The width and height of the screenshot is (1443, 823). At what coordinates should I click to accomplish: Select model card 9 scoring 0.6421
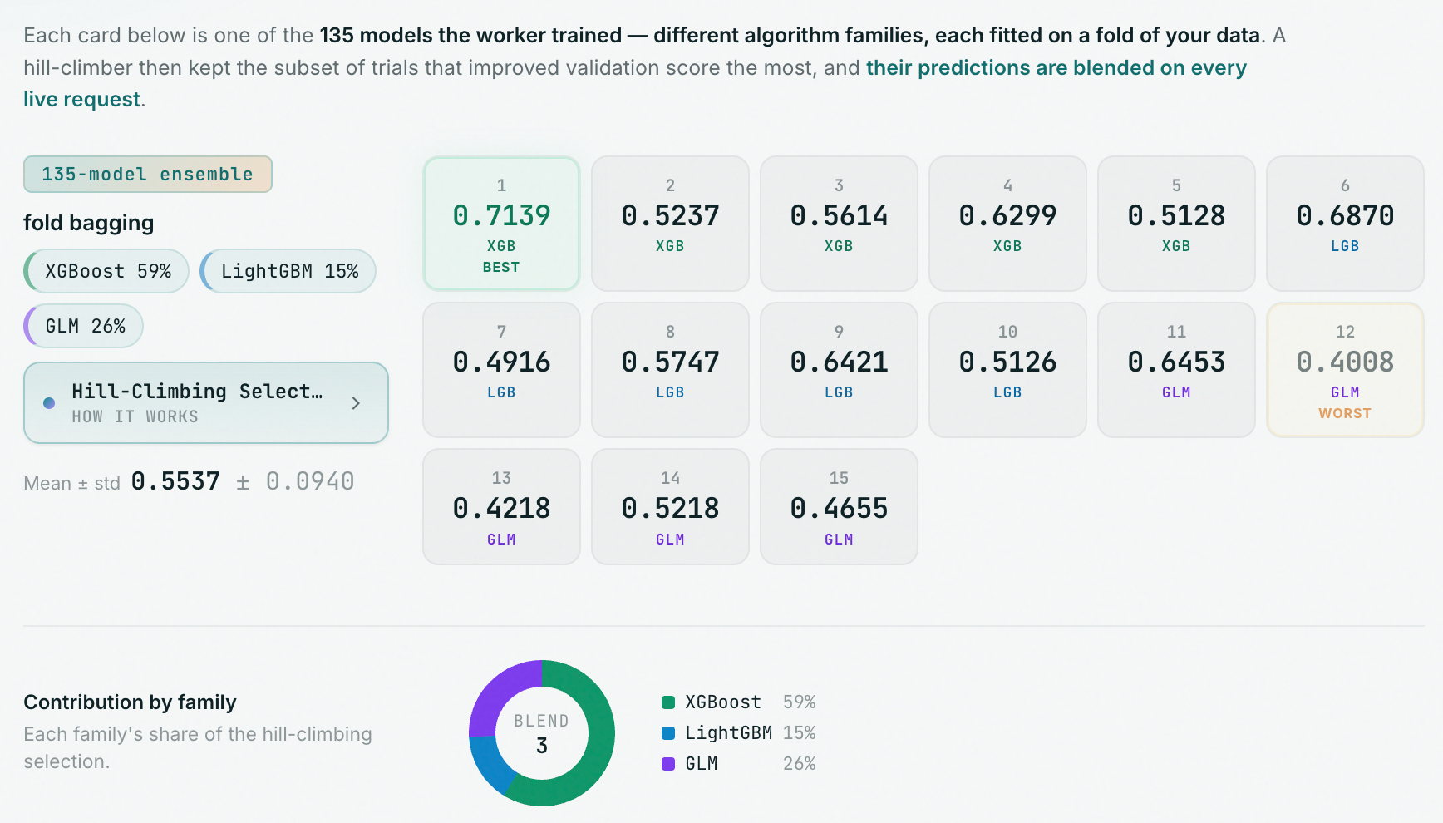839,370
